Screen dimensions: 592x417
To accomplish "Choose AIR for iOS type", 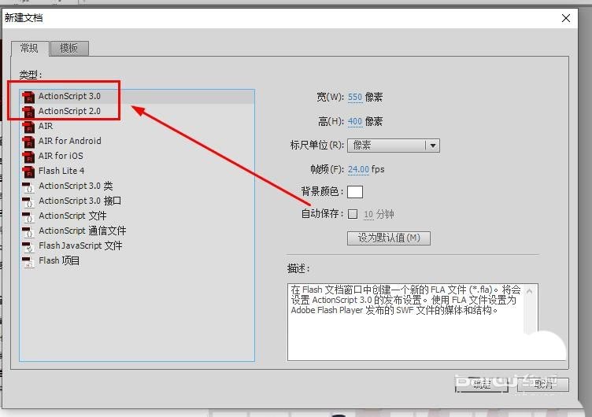I will pyautogui.click(x=137, y=156).
